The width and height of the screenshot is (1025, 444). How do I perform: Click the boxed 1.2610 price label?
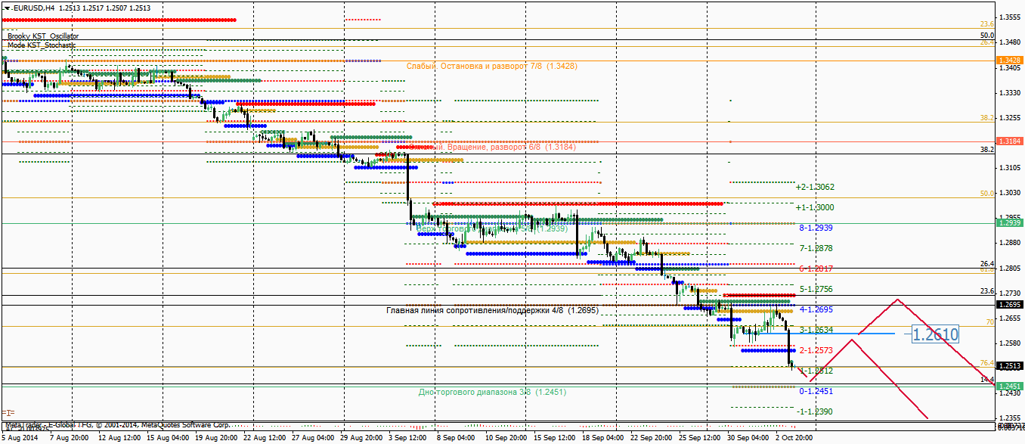click(x=934, y=334)
